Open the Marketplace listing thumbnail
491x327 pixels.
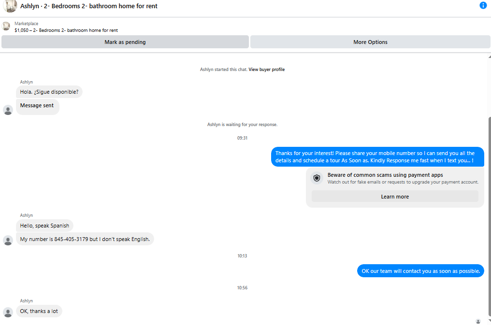click(6, 26)
